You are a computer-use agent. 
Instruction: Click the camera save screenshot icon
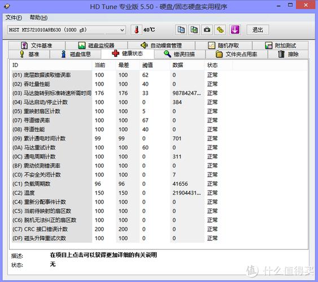click(x=207, y=30)
